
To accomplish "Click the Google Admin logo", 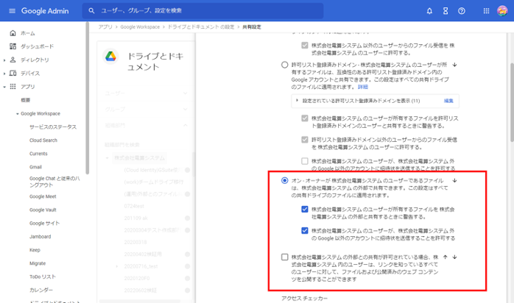I will (x=45, y=11).
